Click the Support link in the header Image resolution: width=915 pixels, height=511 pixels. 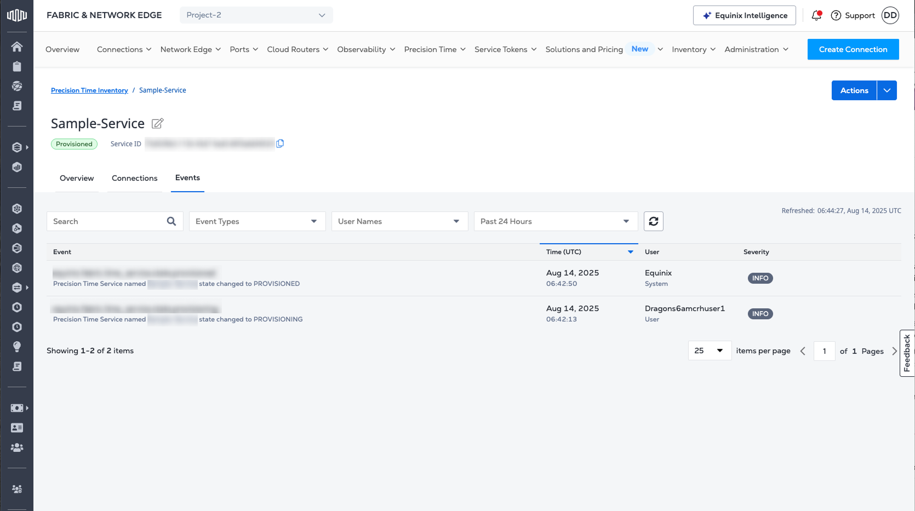point(853,15)
